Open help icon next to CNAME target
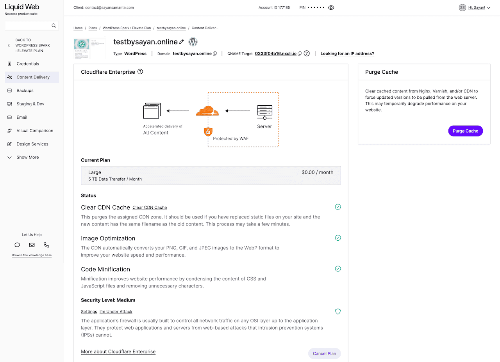The image size is (500, 362). click(307, 53)
